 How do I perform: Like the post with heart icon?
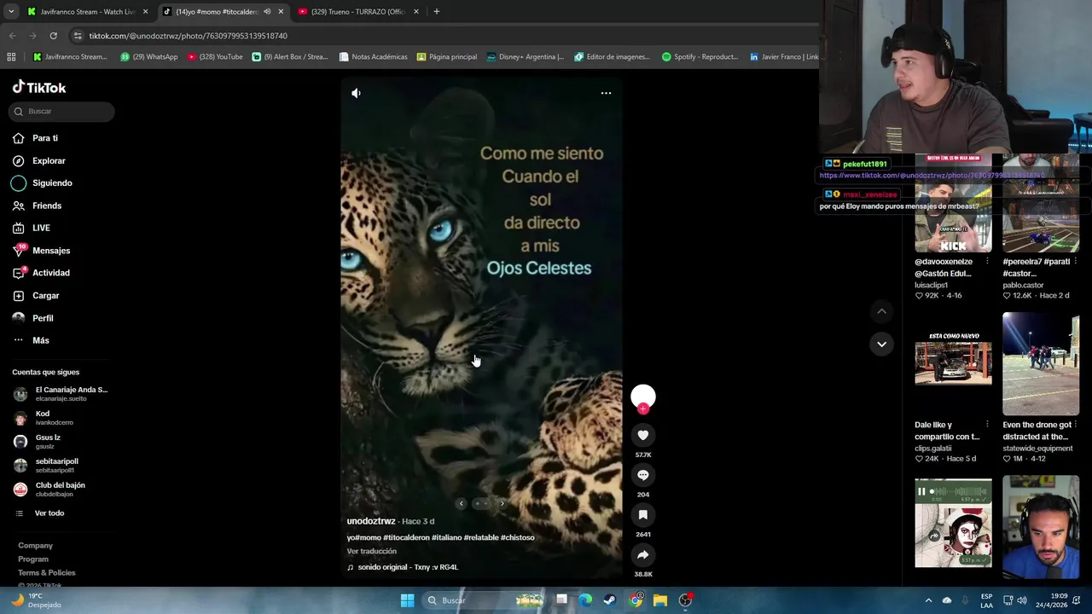click(x=643, y=435)
